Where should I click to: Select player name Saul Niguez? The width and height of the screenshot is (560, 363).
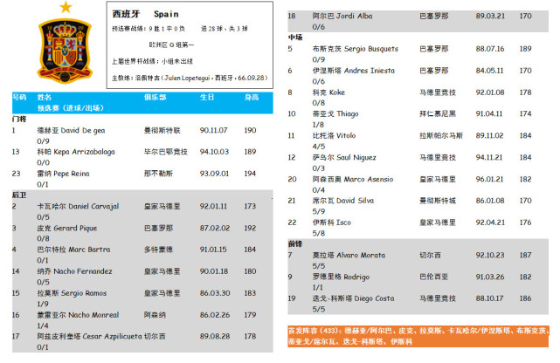[356, 158]
